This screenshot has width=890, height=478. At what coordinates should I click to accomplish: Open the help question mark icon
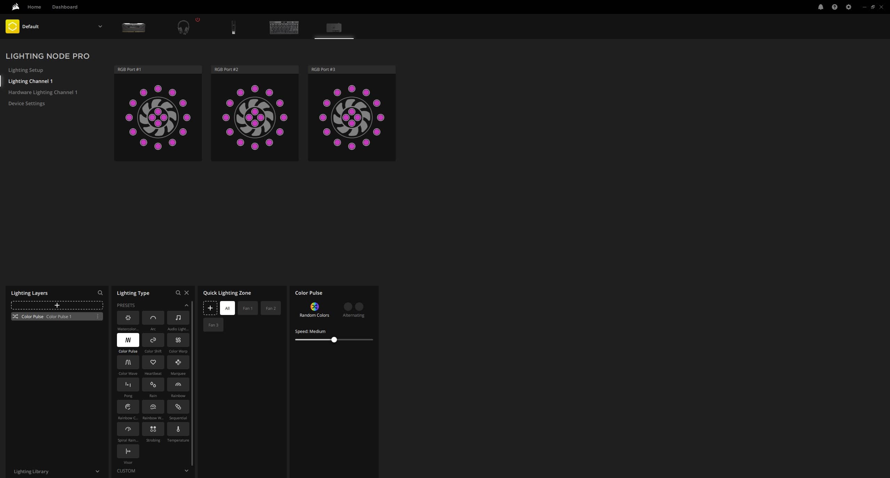(834, 7)
